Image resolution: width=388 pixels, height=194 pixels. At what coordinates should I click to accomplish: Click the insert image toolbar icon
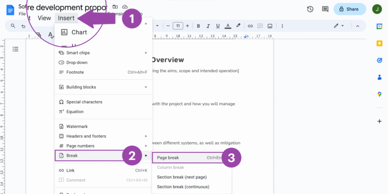pos(270,26)
